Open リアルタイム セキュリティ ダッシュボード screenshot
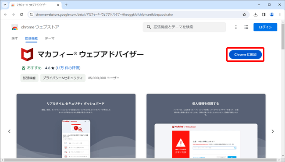285x162 pixels. [76, 126]
